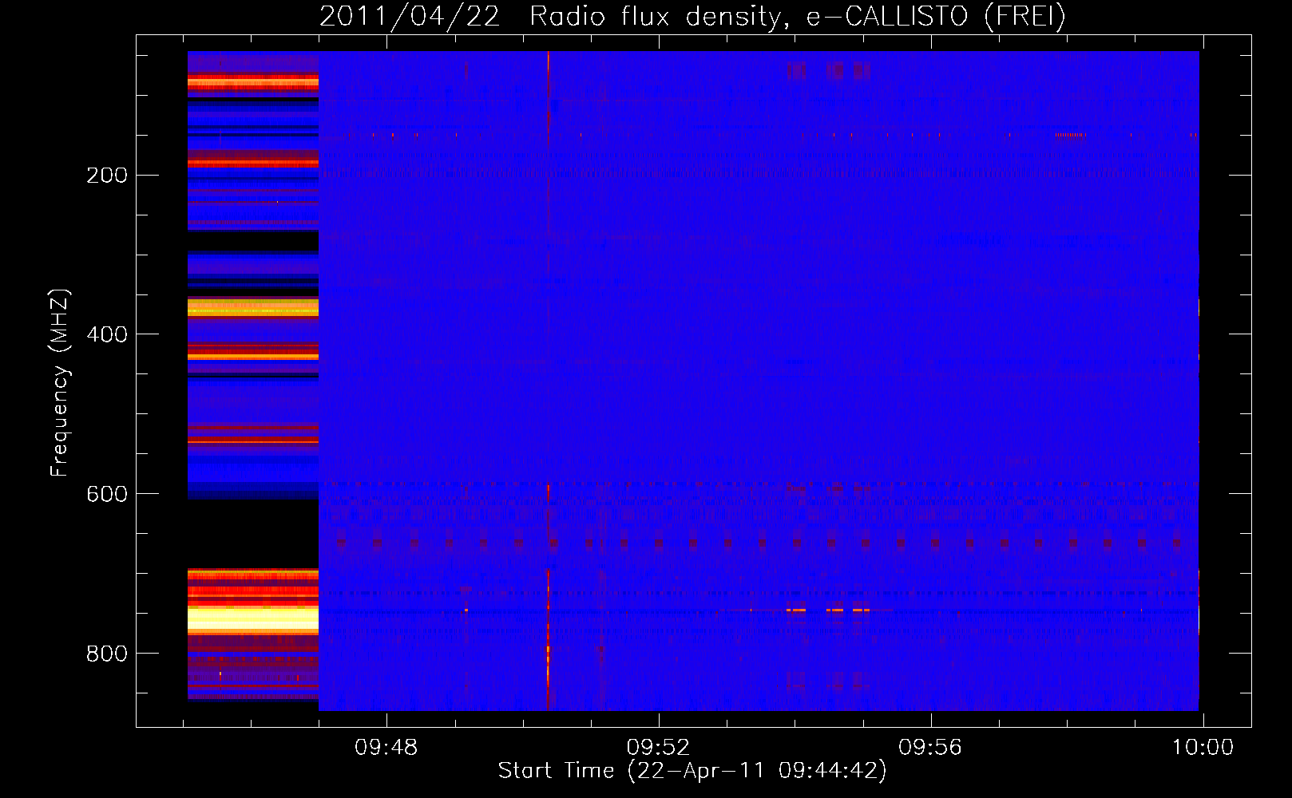Click the 400 frequency tick label

pos(107,334)
